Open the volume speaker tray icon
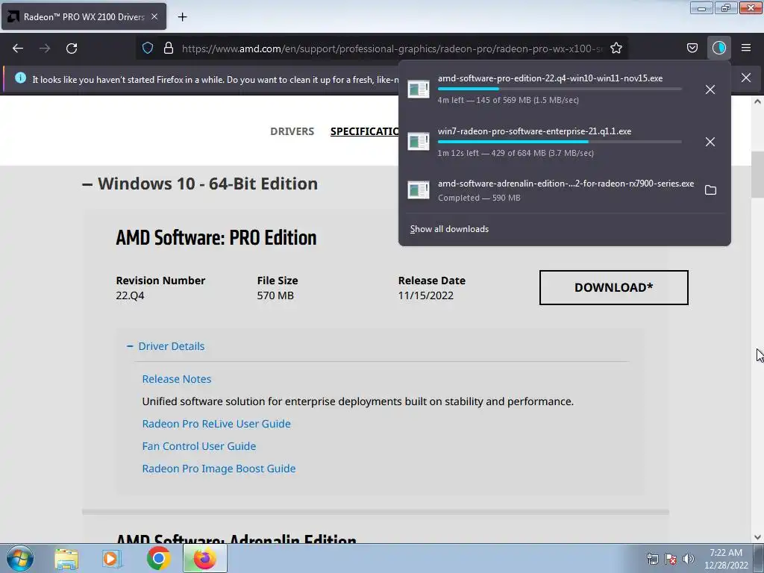The height and width of the screenshot is (573, 764). (x=688, y=559)
